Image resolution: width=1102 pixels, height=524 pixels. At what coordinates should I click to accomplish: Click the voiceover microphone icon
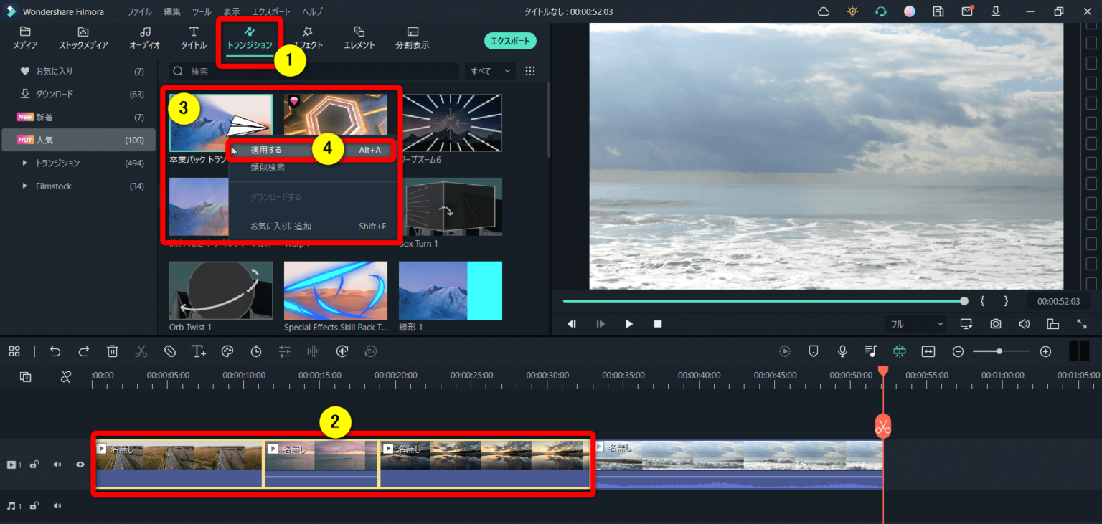point(842,351)
